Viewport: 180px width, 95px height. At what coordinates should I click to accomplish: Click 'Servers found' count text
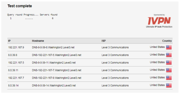53,18
